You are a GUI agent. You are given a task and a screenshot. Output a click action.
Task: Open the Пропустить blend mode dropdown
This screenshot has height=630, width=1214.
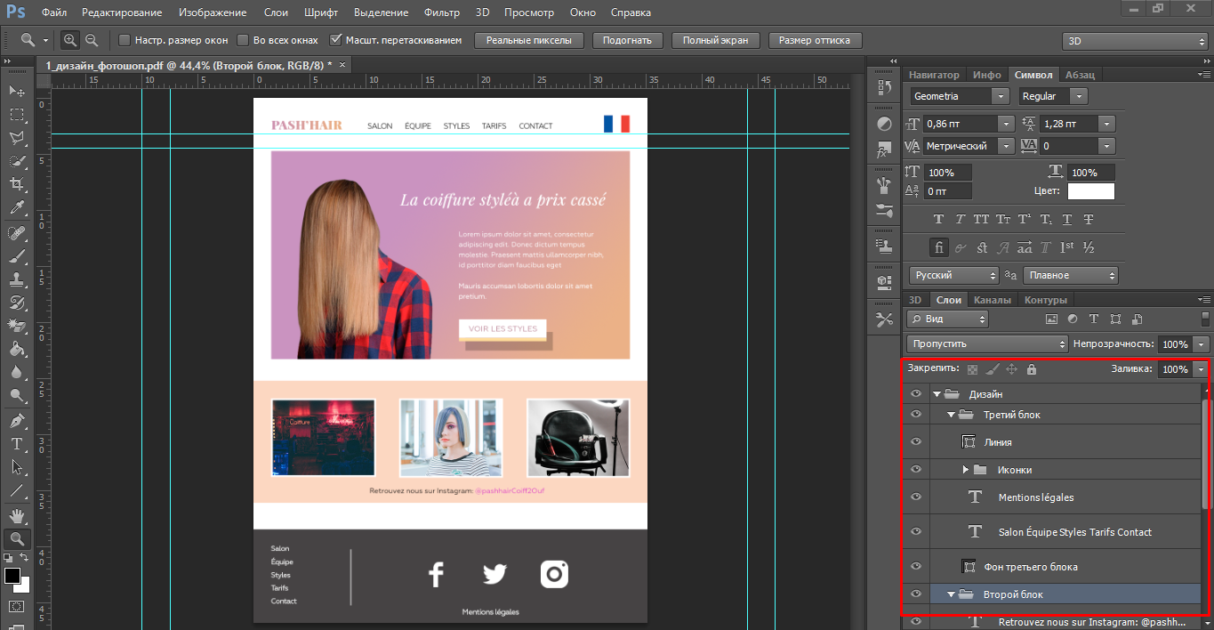tap(987, 343)
